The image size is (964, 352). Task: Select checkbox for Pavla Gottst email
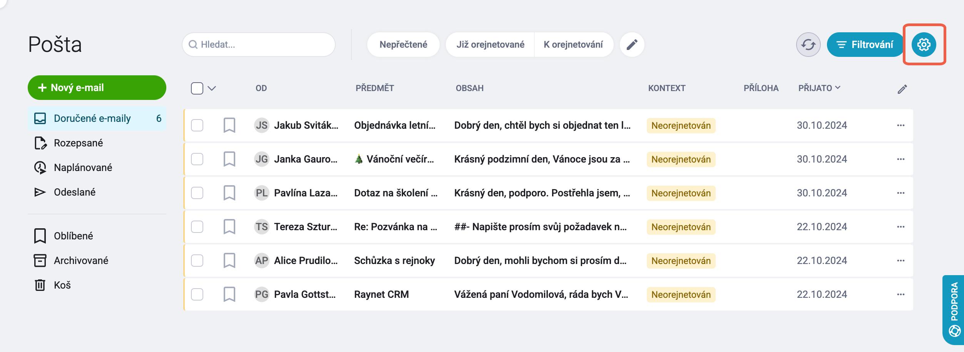pyautogui.click(x=197, y=294)
